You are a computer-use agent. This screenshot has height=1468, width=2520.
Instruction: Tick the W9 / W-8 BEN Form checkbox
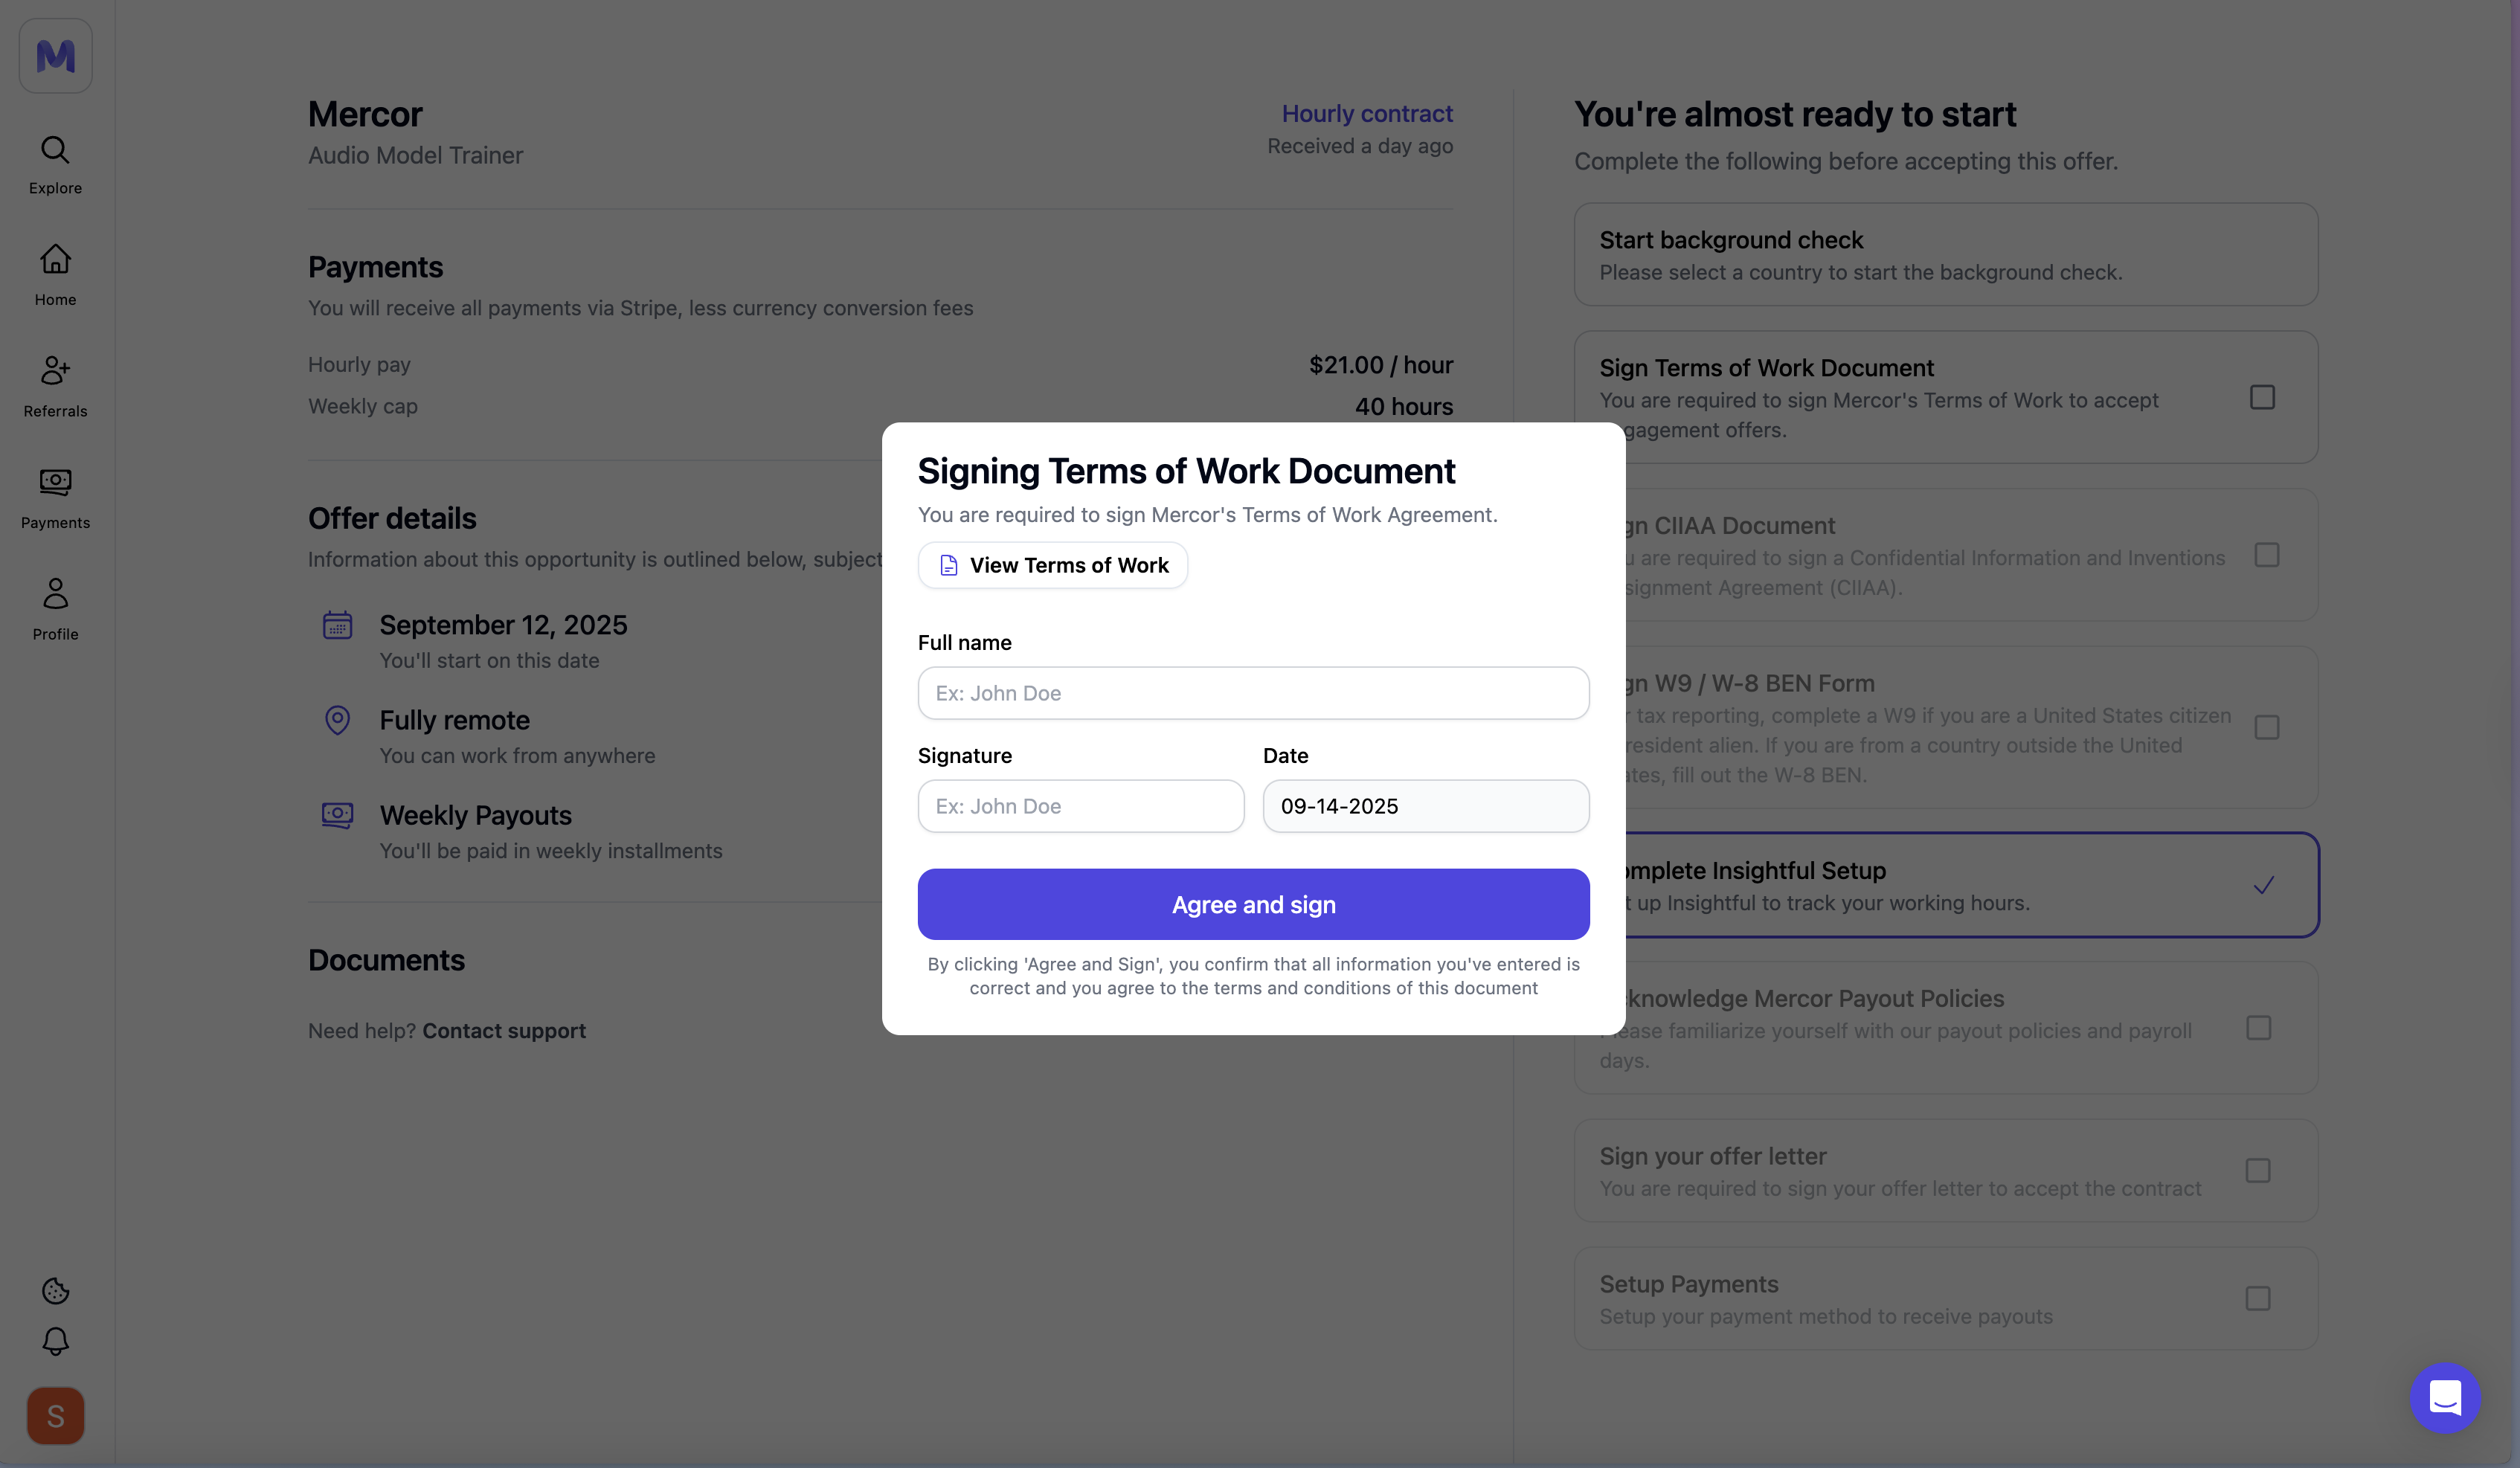pos(2266,727)
